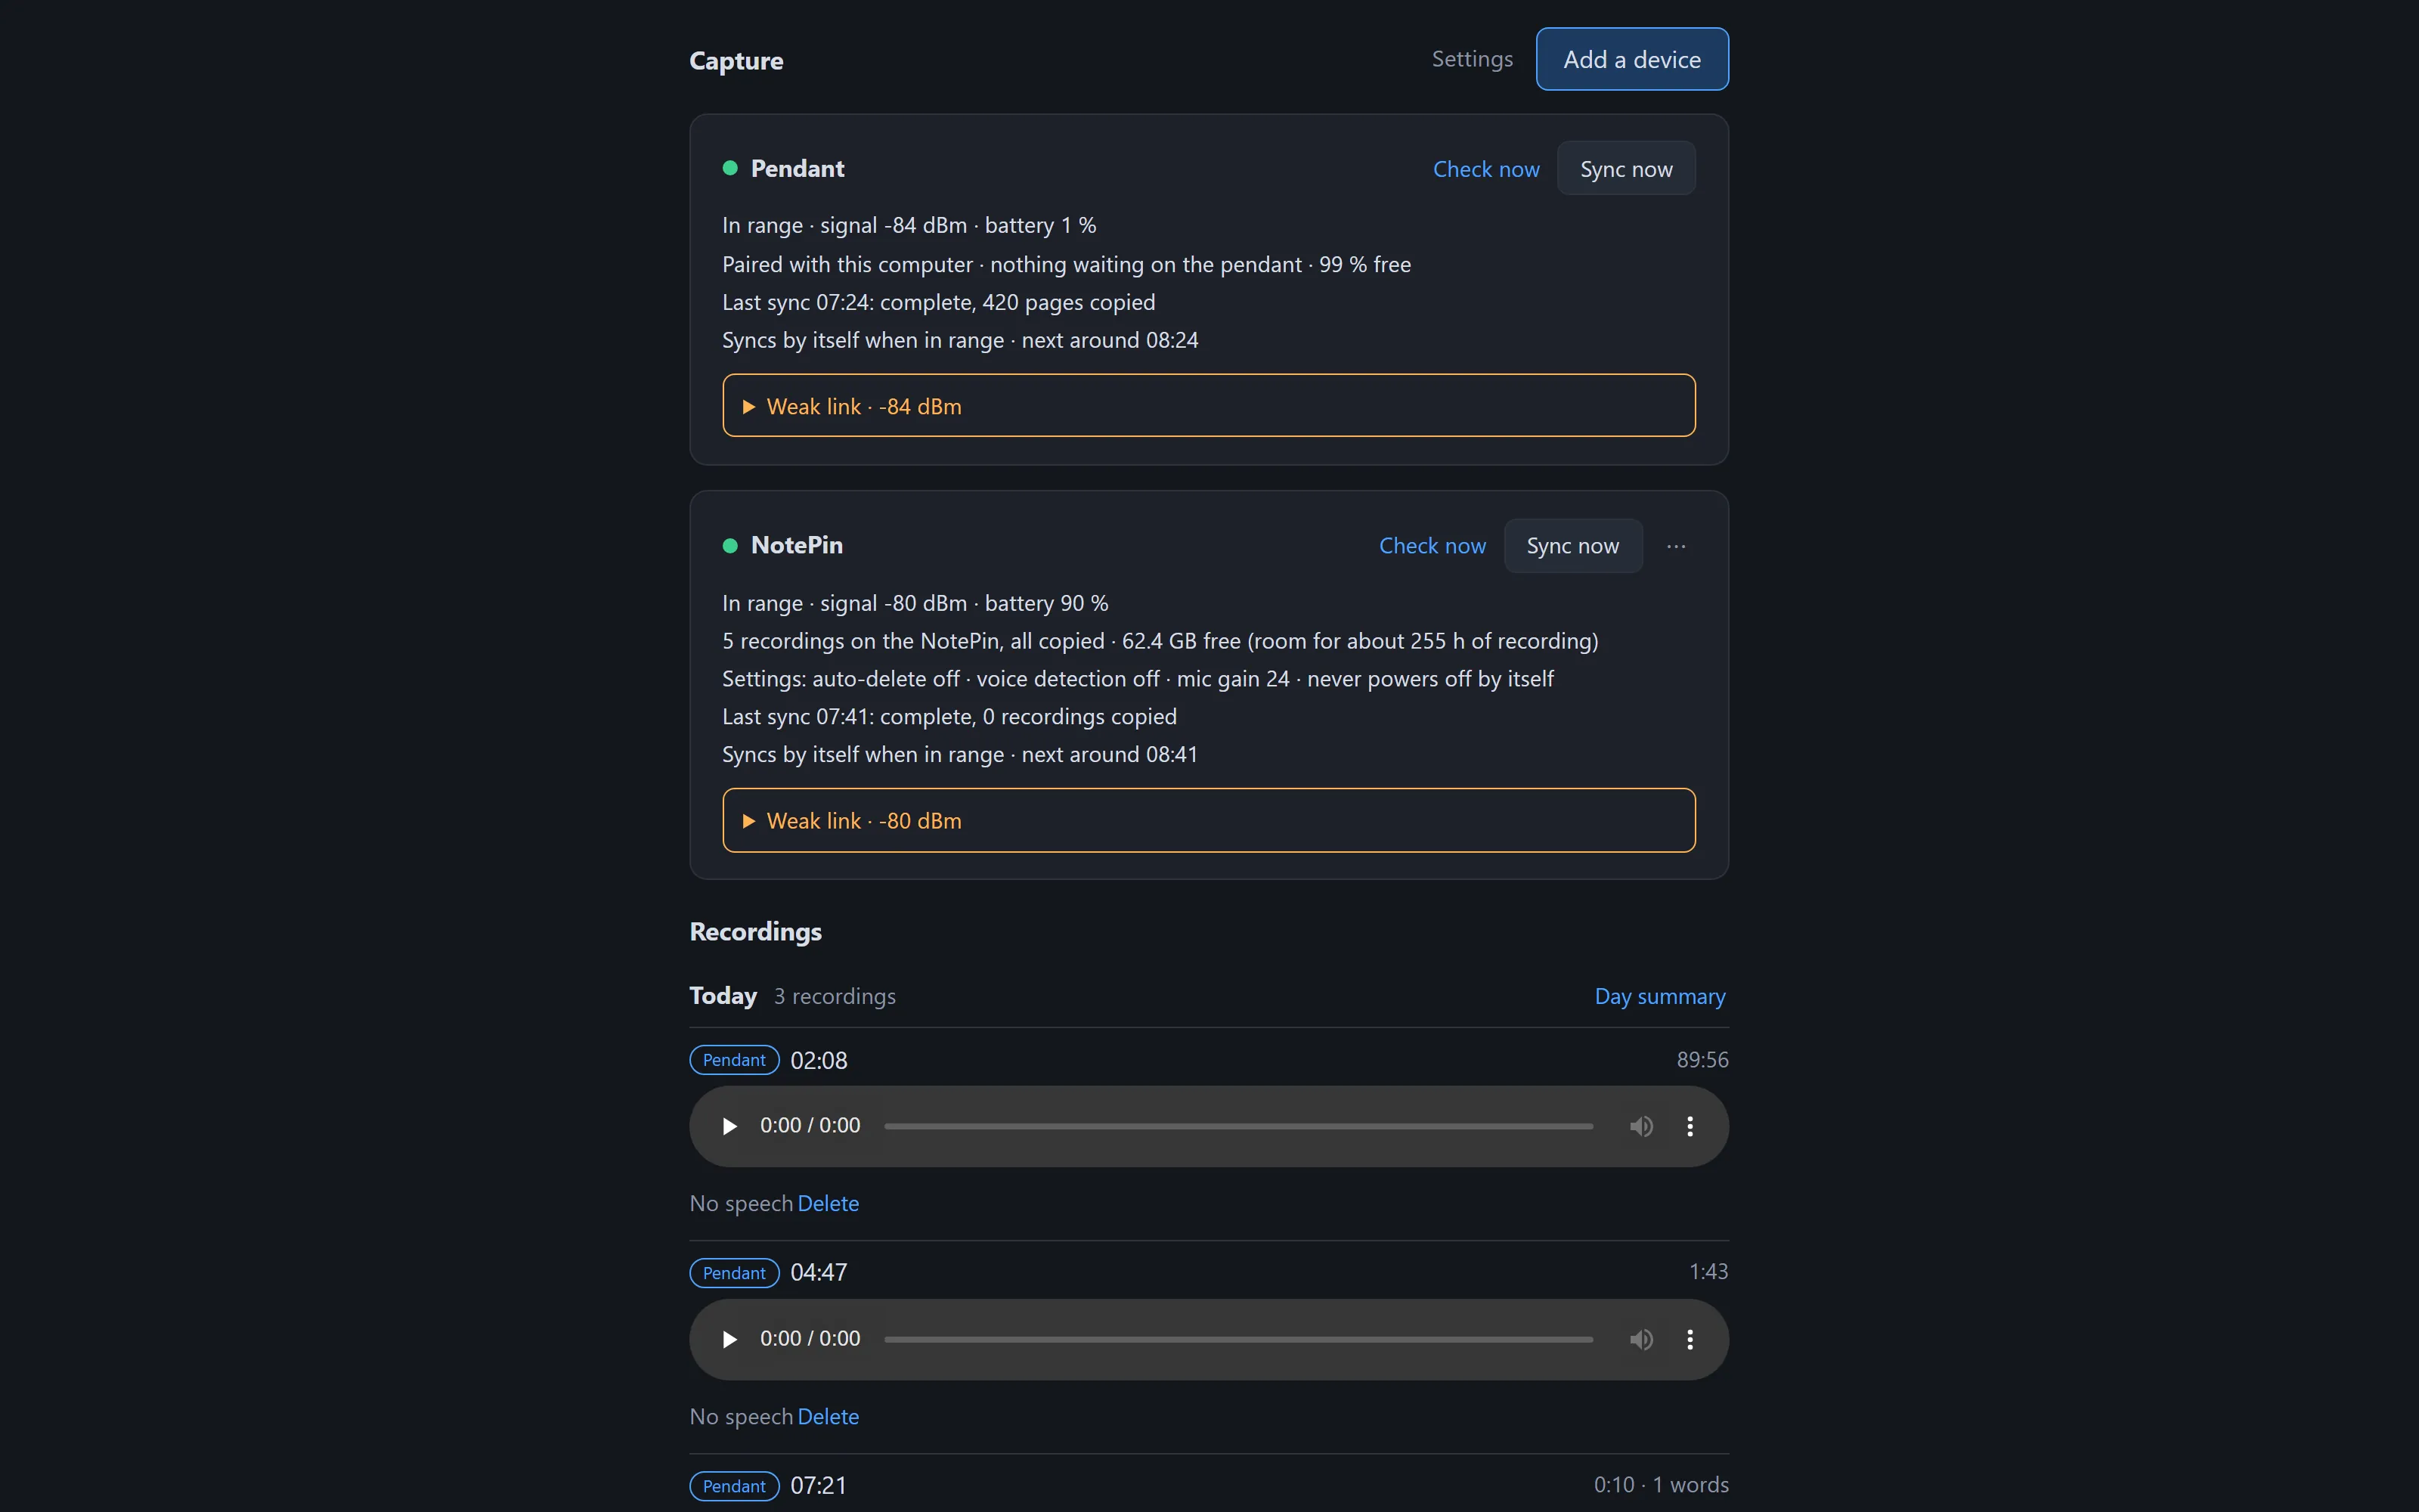
Task: Click Check now for Pendant
Action: (x=1485, y=169)
